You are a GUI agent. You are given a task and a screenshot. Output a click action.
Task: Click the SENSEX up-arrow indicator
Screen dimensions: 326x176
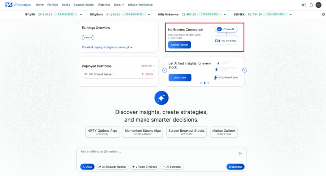tap(291, 14)
